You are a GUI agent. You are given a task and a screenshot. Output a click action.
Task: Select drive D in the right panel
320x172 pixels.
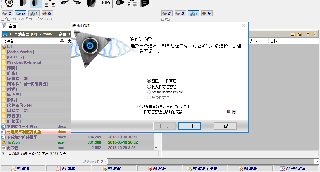(x=180, y=14)
